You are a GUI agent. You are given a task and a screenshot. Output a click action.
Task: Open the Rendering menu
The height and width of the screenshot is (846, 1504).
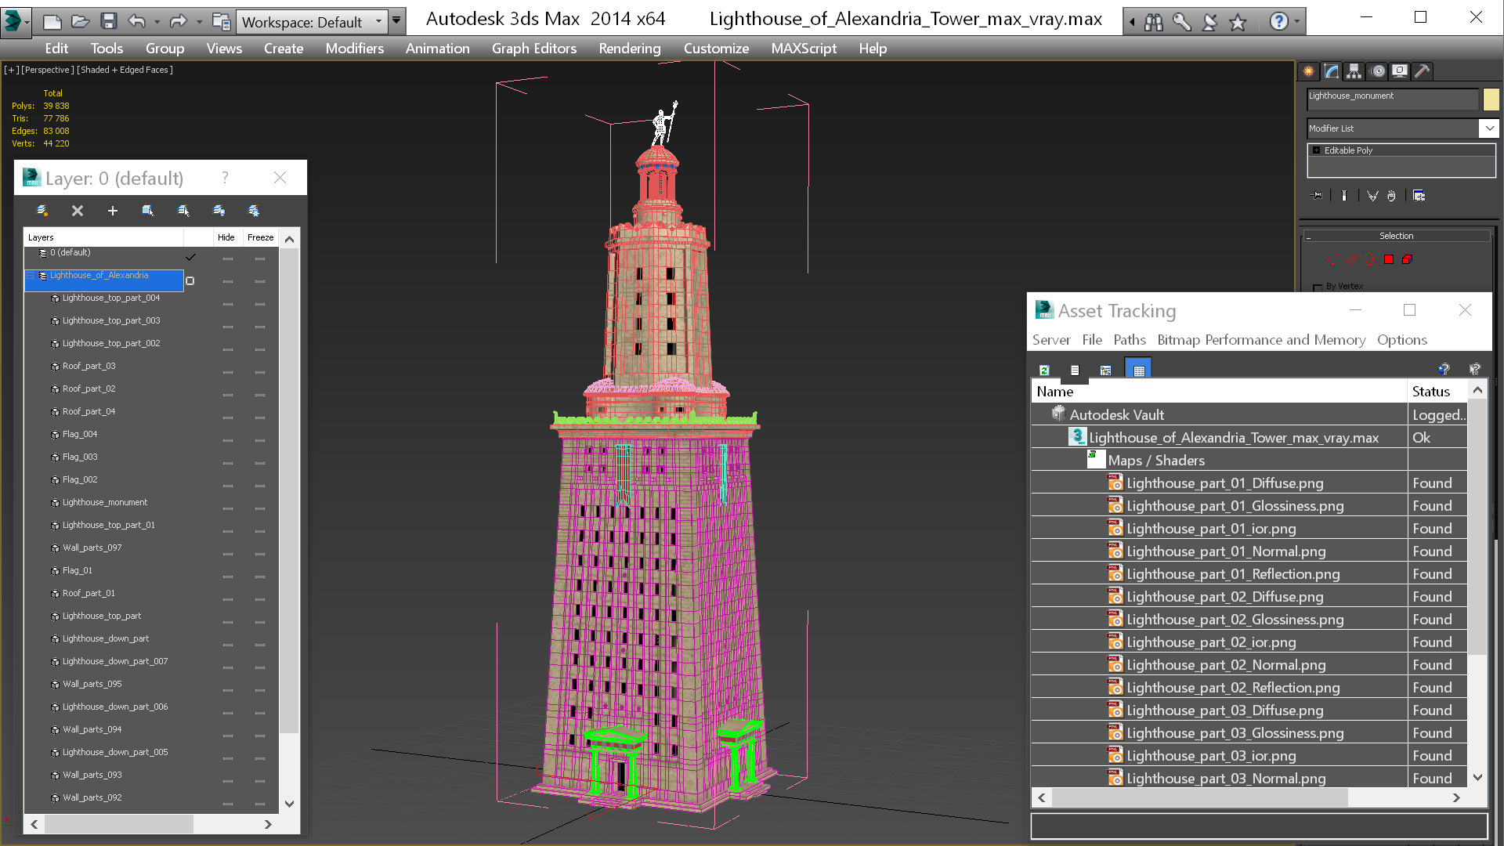(x=629, y=48)
